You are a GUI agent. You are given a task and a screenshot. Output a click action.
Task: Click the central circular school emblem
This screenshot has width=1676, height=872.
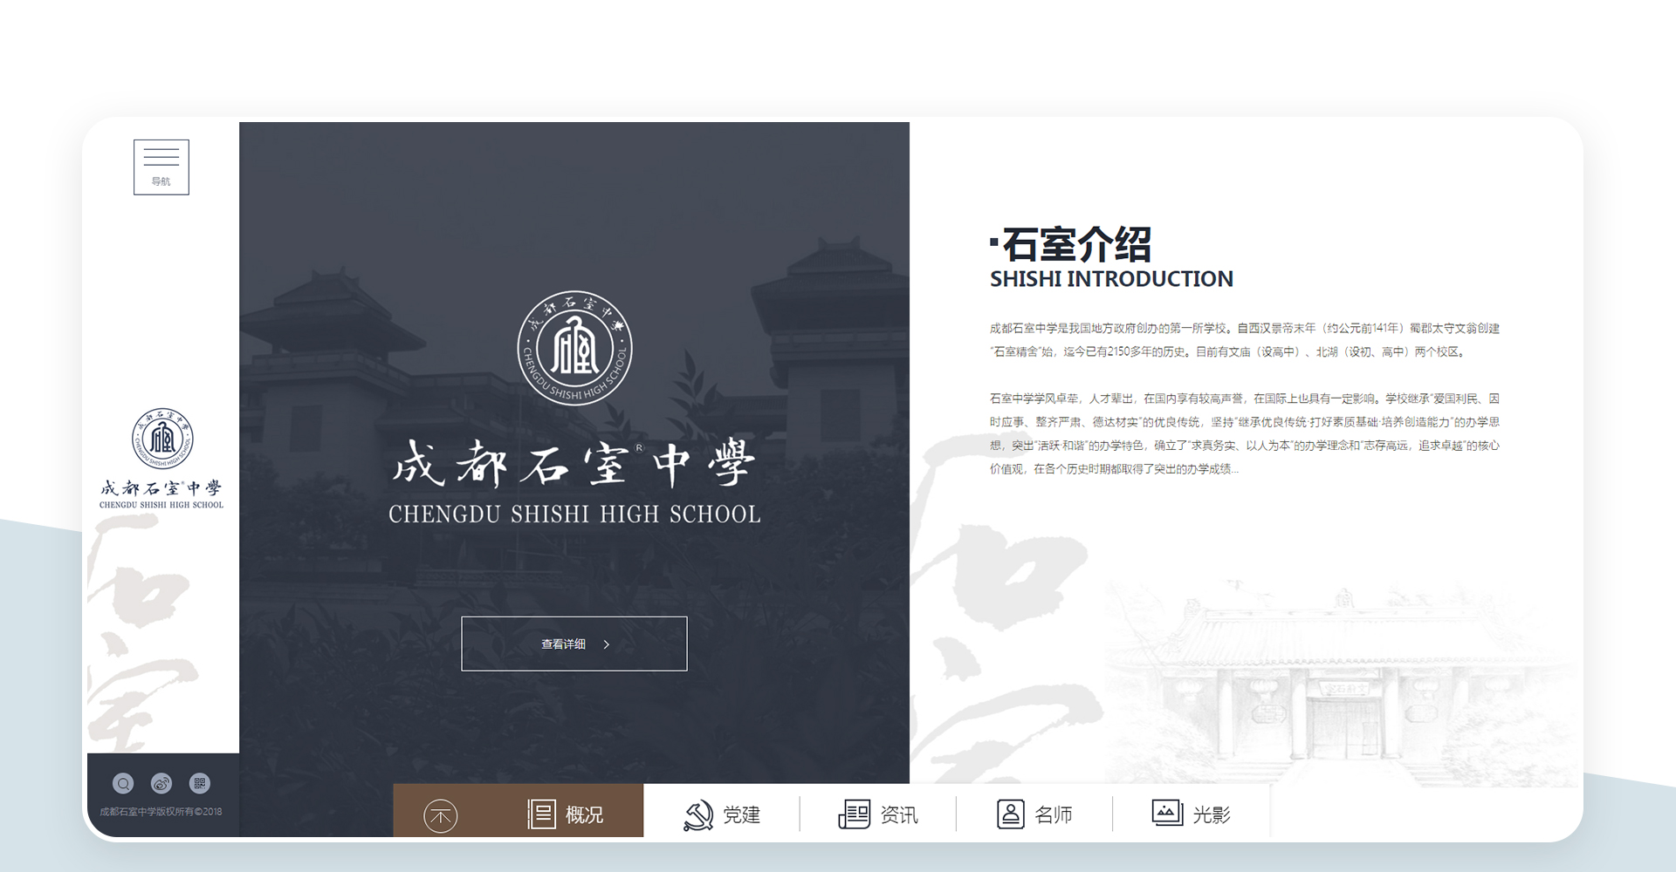pos(574,348)
